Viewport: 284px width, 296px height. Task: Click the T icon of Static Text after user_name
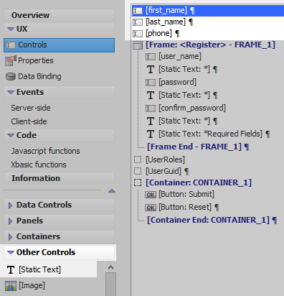click(x=151, y=70)
